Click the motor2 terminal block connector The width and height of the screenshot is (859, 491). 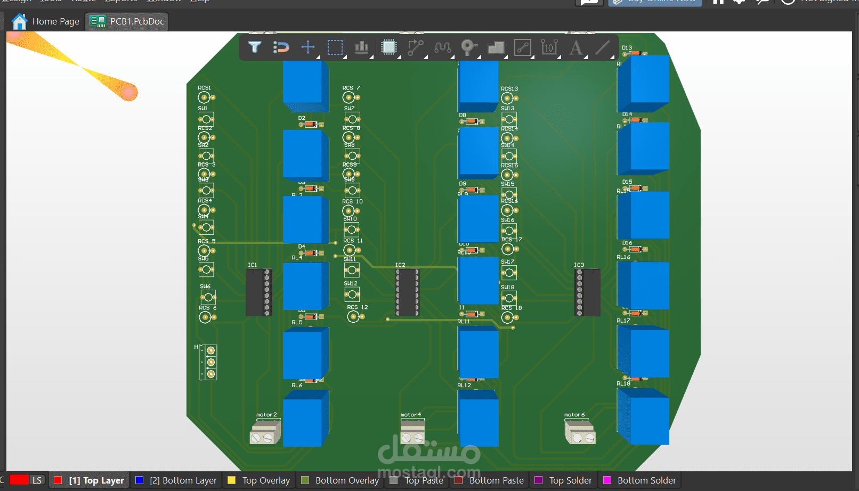click(x=265, y=432)
